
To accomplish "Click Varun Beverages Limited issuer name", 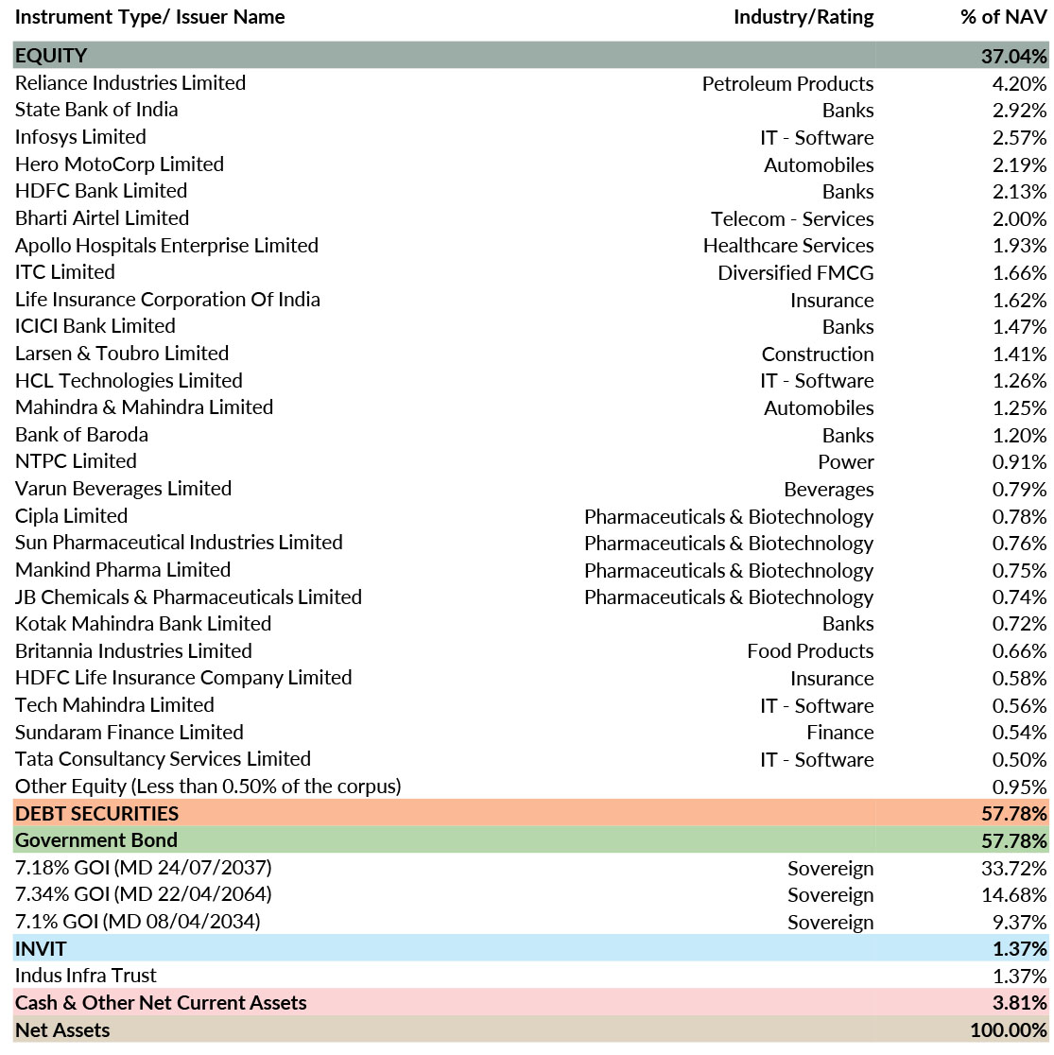I will point(123,489).
